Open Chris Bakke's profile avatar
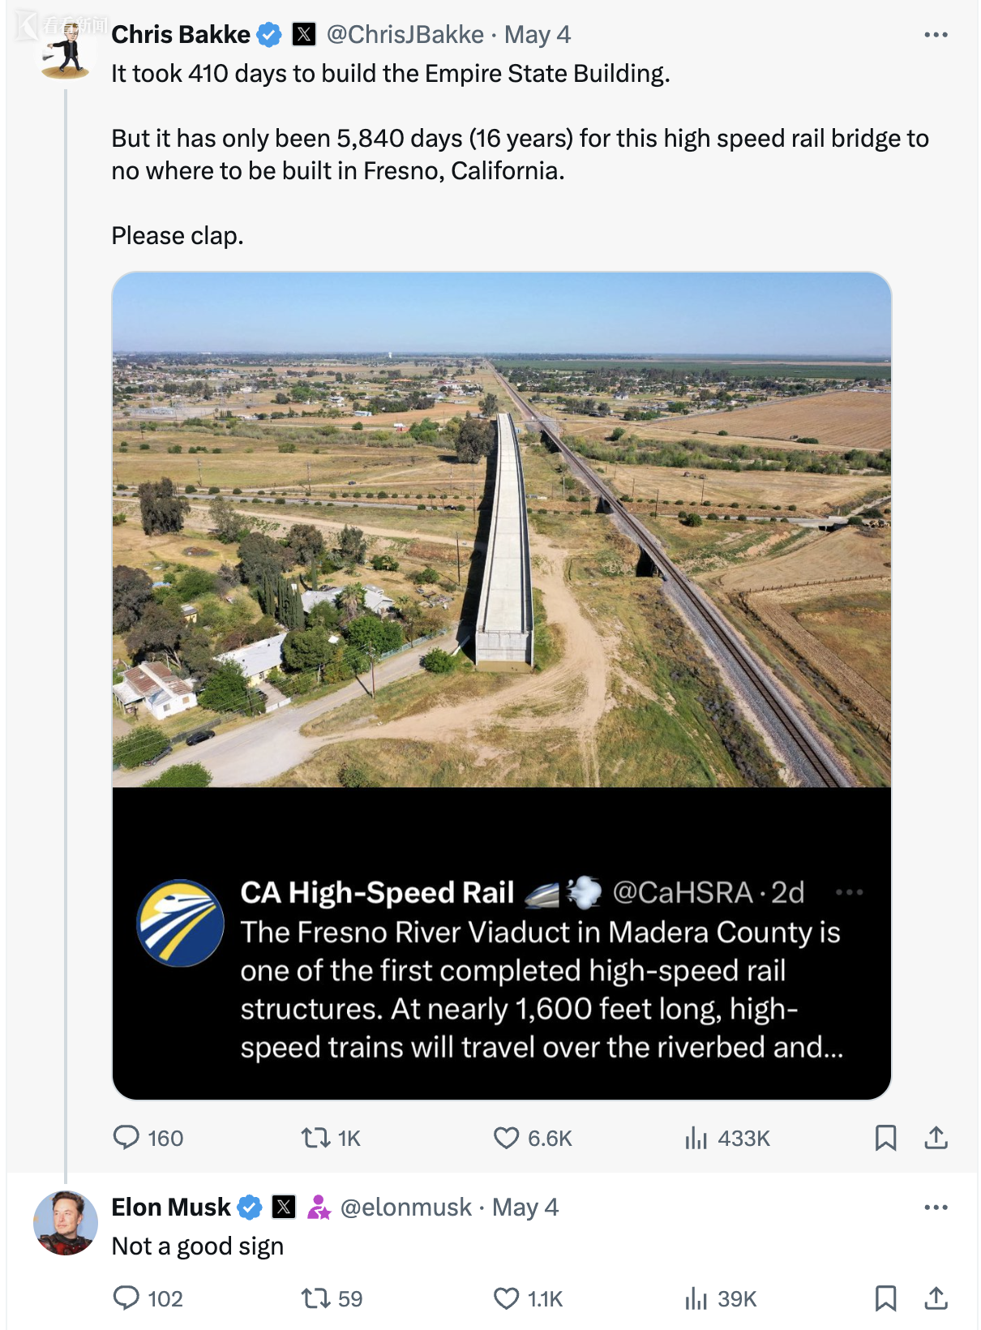The width and height of the screenshot is (981, 1330). tap(66, 49)
